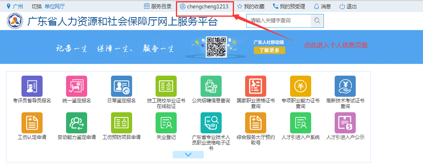The width and height of the screenshot is (423, 168).
Task: Expand more services with down chevron
Action: tap(188, 154)
